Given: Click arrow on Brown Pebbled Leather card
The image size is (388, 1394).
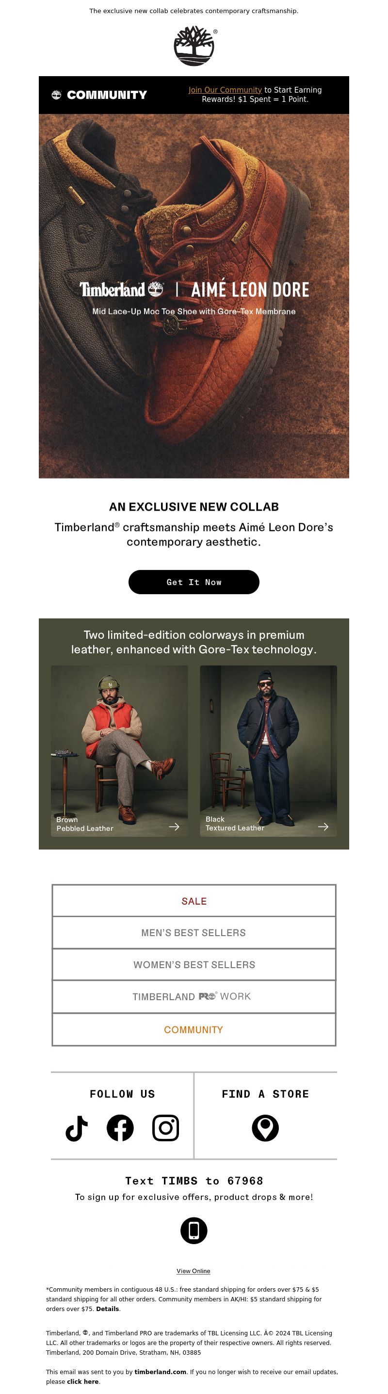Looking at the screenshot, I should point(174,827).
